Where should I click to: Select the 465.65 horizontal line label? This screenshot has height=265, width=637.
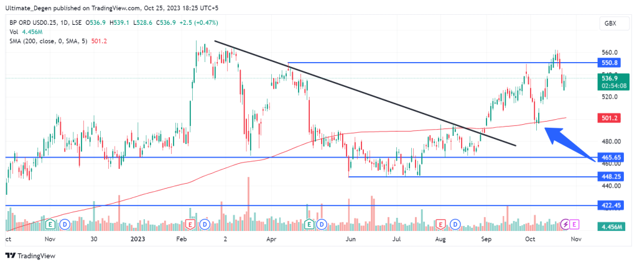coord(610,157)
